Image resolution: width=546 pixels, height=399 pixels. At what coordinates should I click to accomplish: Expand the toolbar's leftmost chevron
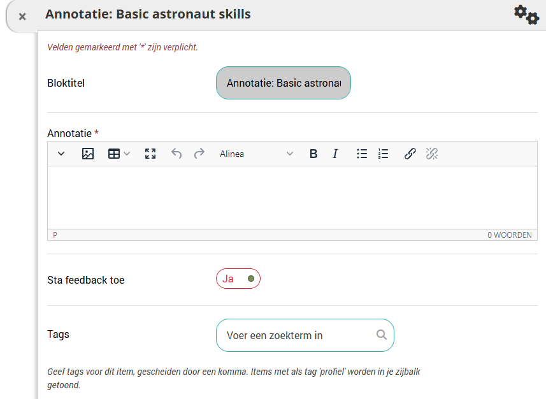61,154
